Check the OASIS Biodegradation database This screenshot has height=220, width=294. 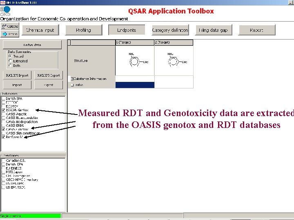[3, 121]
